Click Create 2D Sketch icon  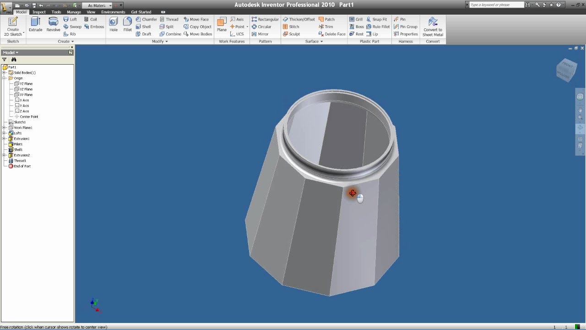[13, 27]
